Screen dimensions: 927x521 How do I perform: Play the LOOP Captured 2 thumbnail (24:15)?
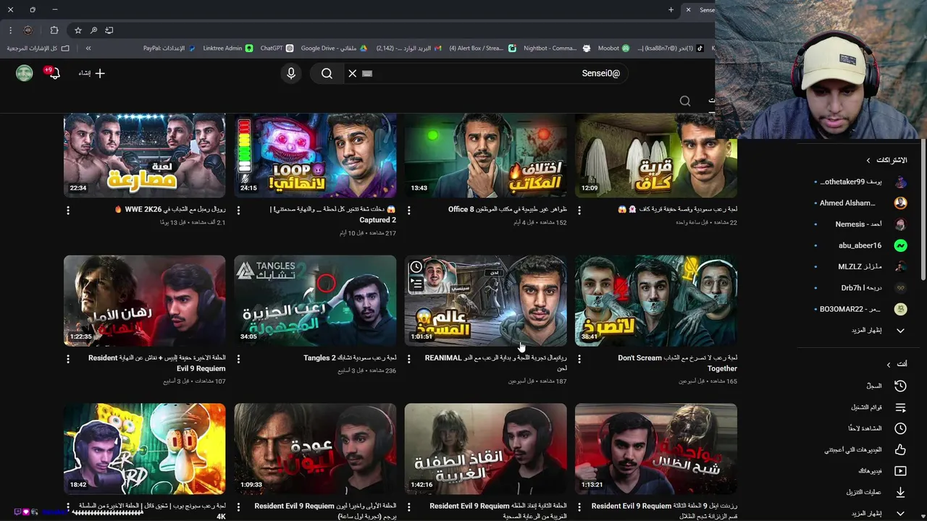click(315, 155)
